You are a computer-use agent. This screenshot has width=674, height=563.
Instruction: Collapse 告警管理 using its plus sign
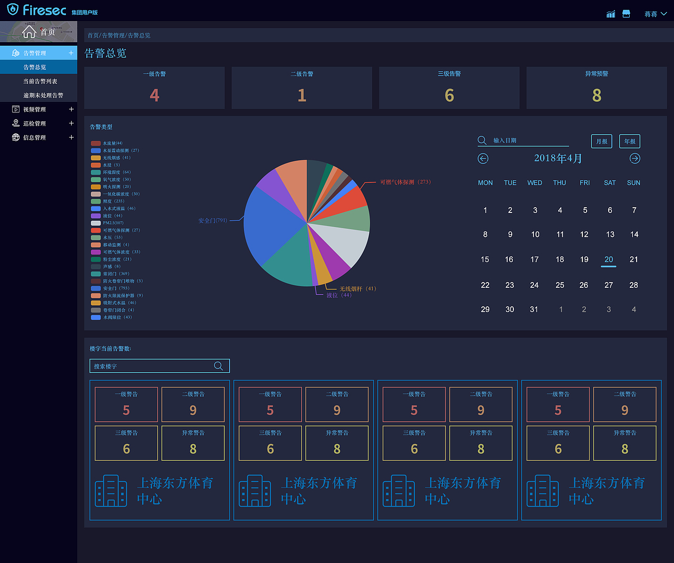[x=71, y=53]
